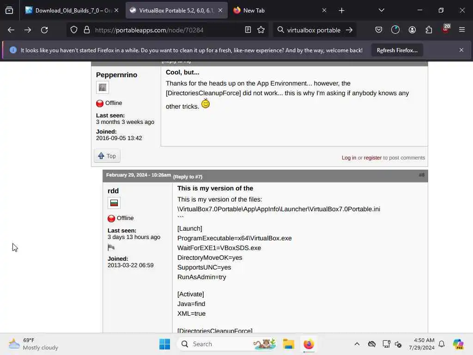473x355 pixels.
Task: Click 'WaitForEXE1=VBoxSDS.exe' line
Action: point(219,248)
